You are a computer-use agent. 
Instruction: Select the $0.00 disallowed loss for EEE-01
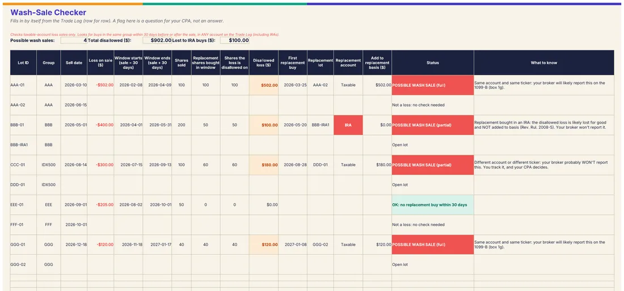pos(263,205)
